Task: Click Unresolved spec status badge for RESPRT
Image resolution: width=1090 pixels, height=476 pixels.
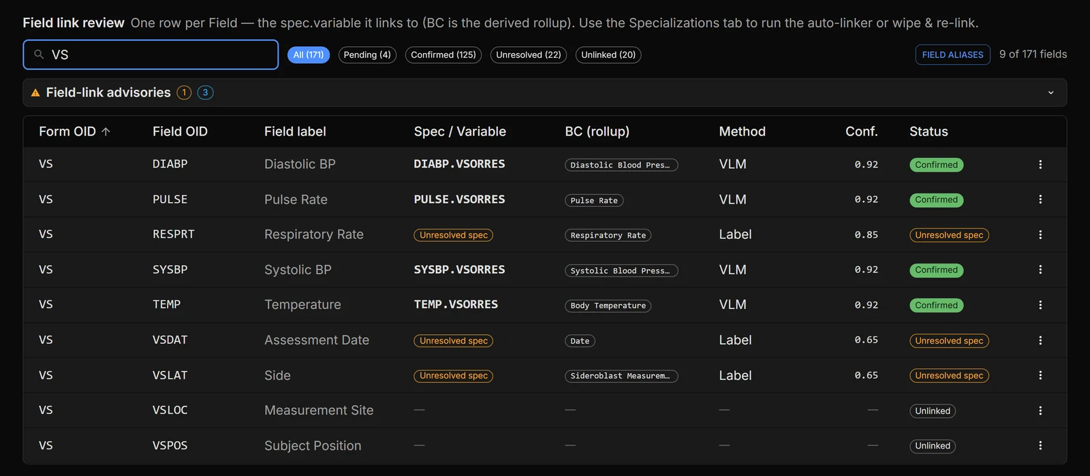Action: click(x=949, y=235)
